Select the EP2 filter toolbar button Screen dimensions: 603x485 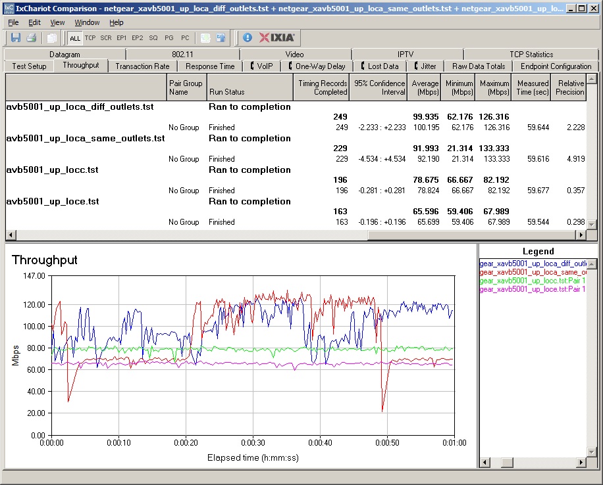pyautogui.click(x=138, y=38)
